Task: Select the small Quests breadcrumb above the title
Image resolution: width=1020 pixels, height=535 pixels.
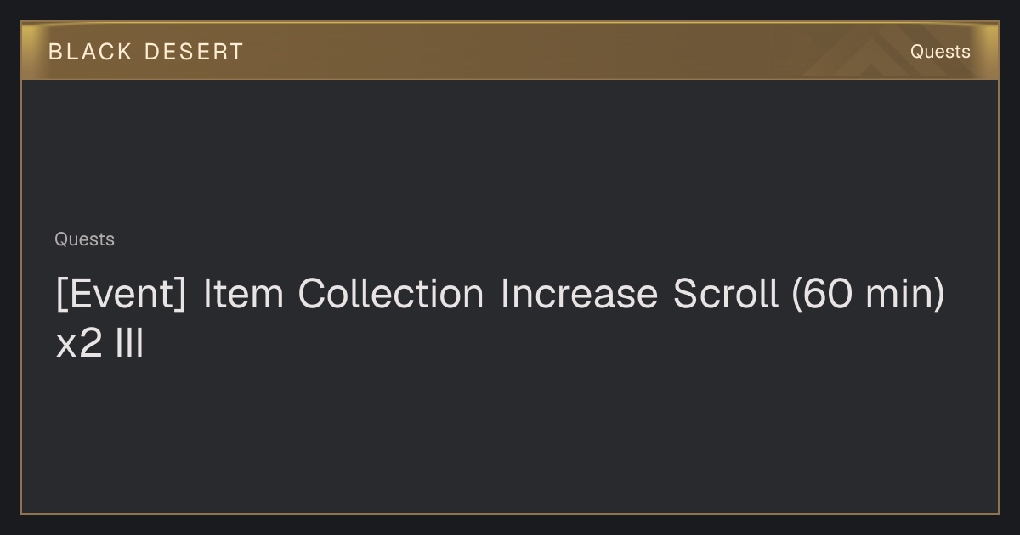Action: click(84, 239)
